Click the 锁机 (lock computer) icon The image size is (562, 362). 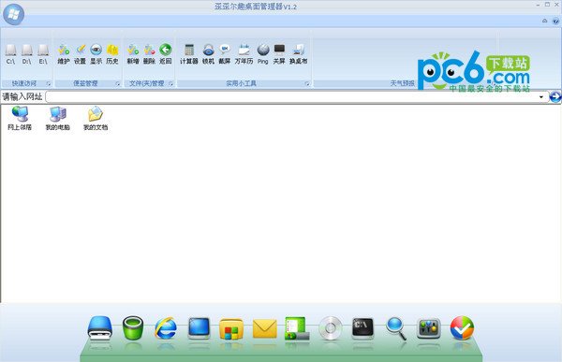click(208, 54)
